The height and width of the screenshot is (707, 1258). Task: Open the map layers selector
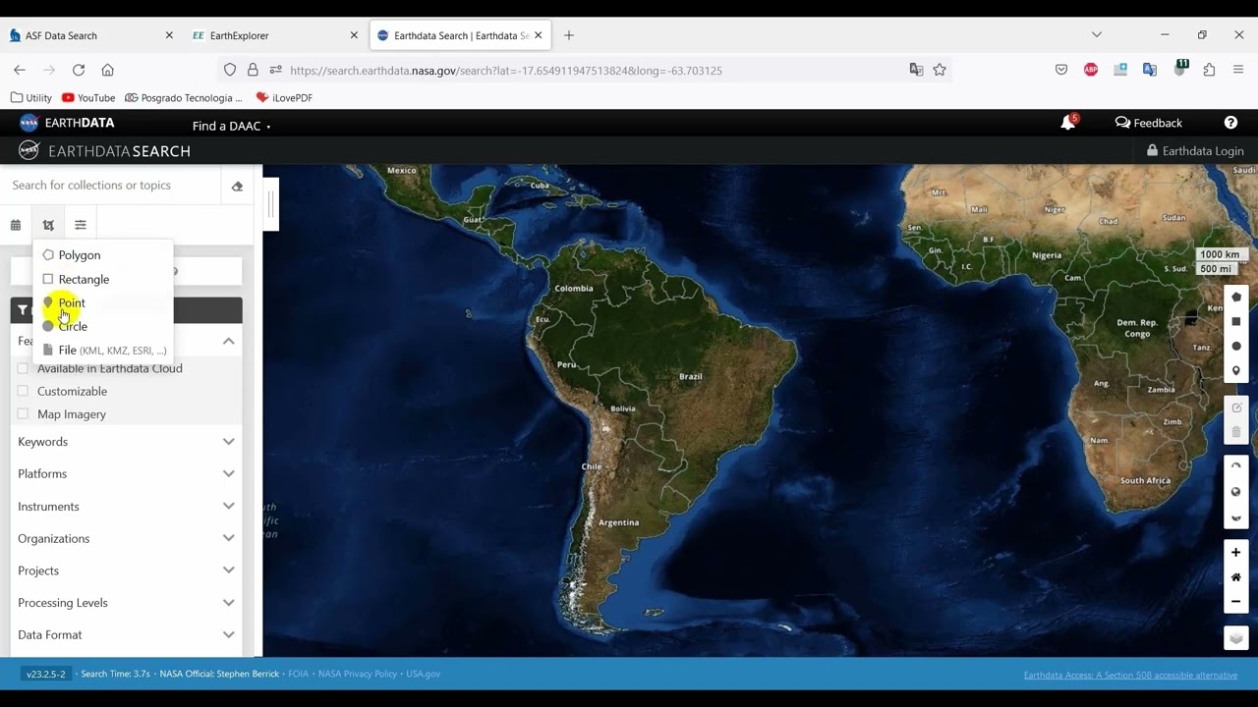coord(1236,638)
